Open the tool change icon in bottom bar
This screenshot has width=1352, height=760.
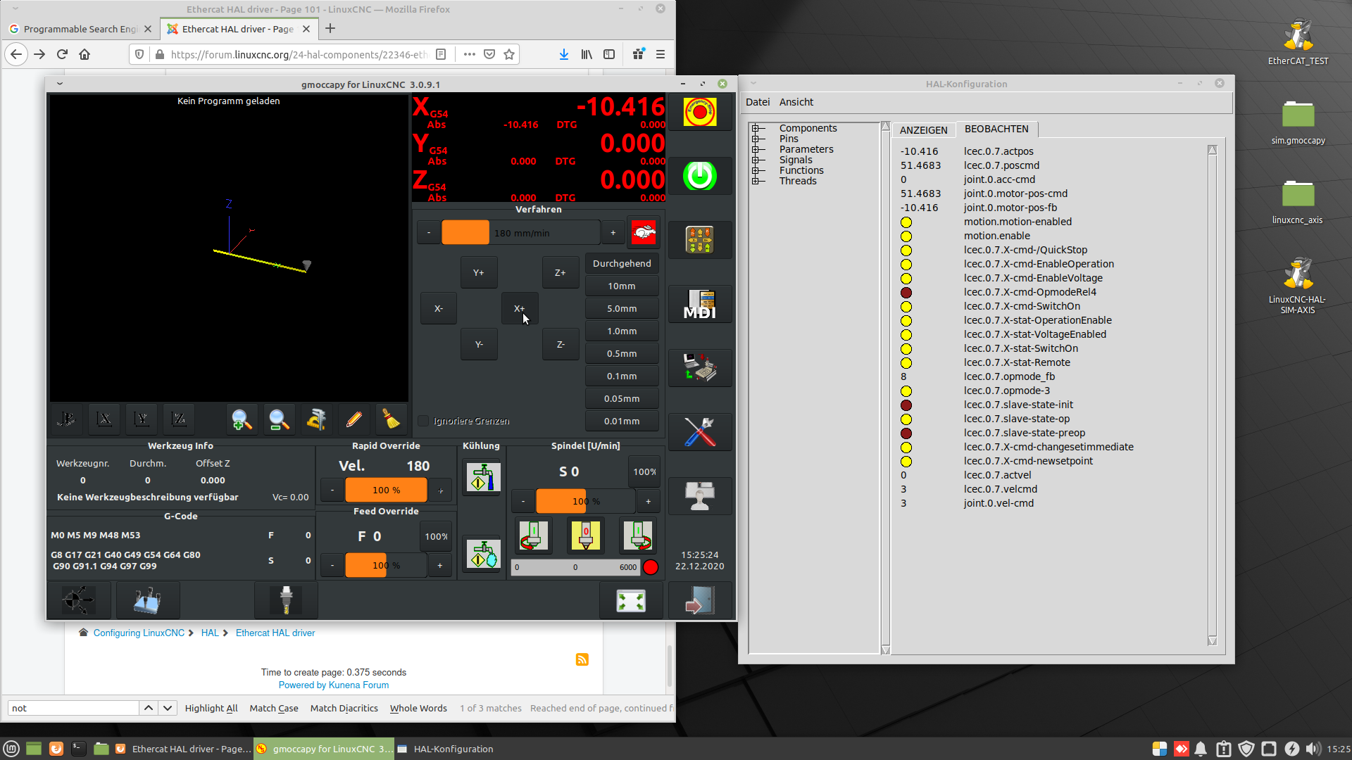286,601
